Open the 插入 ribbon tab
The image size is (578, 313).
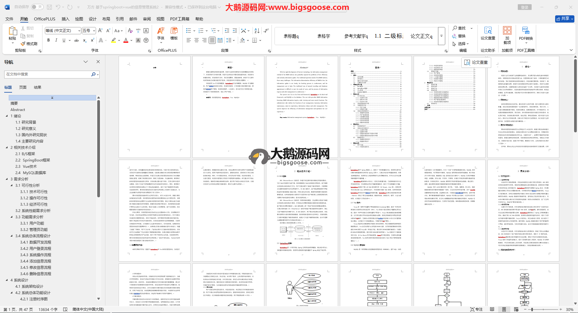[x=65, y=19]
